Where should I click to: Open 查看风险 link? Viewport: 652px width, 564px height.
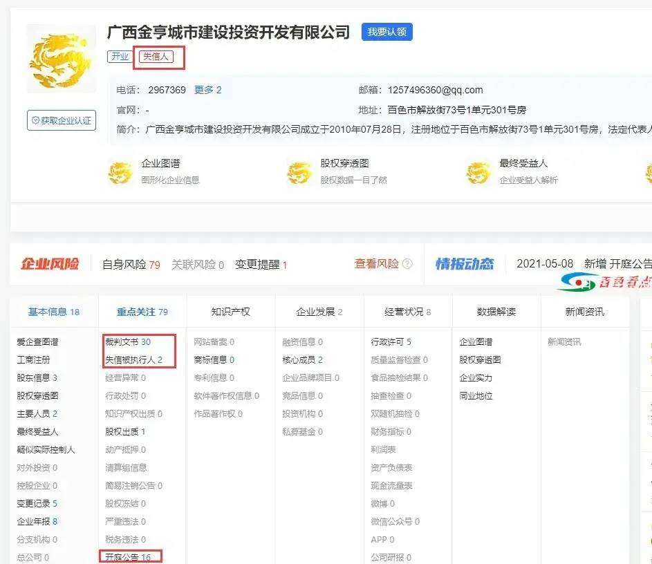(376, 263)
